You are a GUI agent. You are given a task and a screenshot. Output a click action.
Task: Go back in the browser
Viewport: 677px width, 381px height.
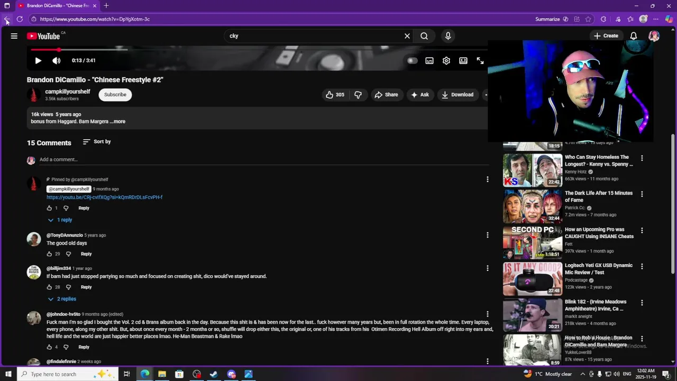7,19
